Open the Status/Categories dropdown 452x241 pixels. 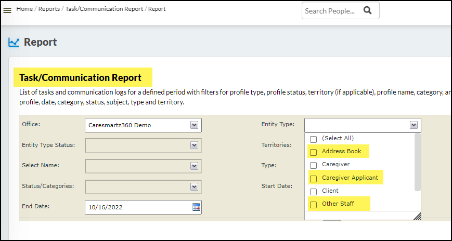[x=194, y=186]
